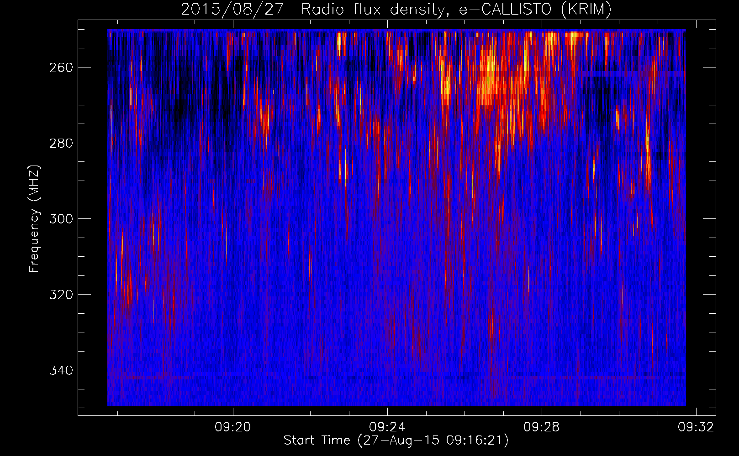Click the plot title '2015/08/27 Radio flux density, e-CALLISTO (KRIM)'
Image resolution: width=739 pixels, height=456 pixels.
coord(396,9)
